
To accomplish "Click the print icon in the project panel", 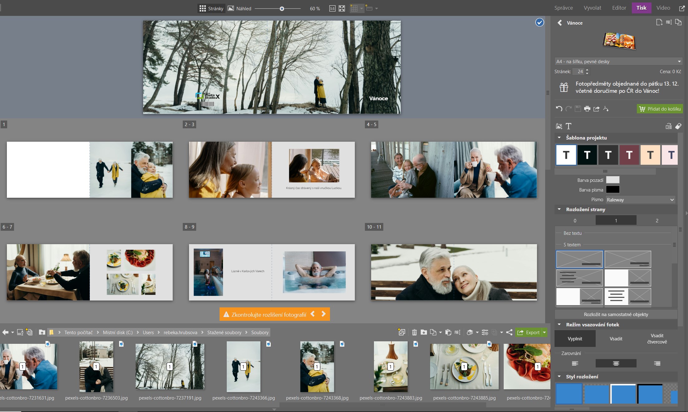I will 587,109.
